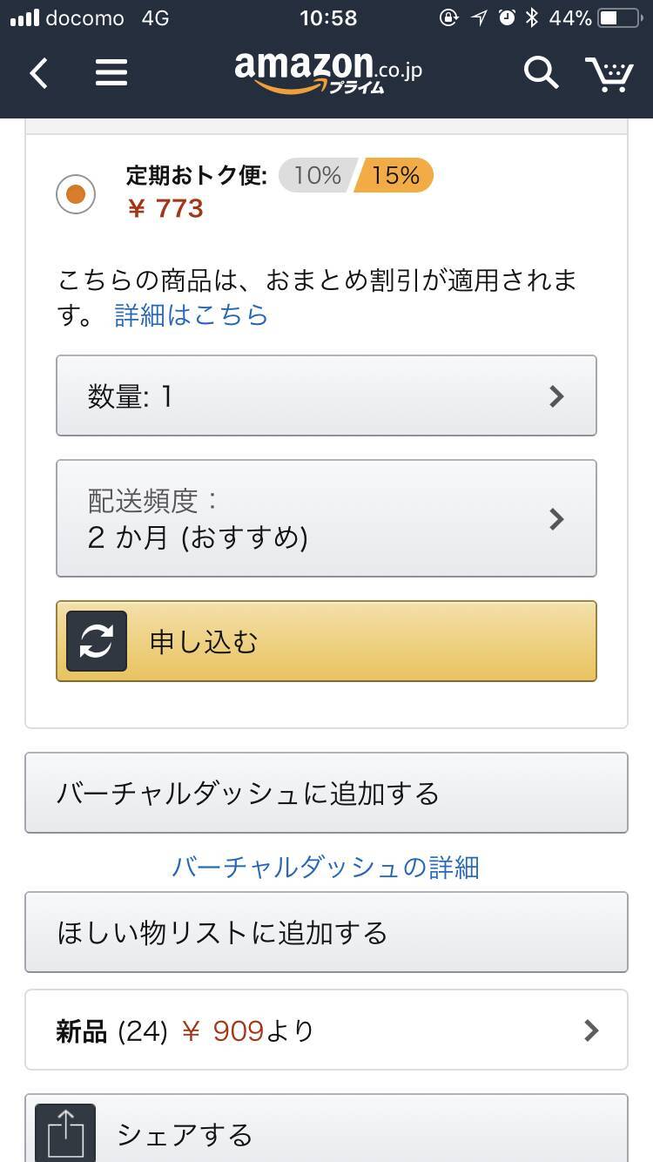Viewport: 653px width, 1162px height.
Task: Select the 定期おトク便 radio button
Action: click(75, 193)
